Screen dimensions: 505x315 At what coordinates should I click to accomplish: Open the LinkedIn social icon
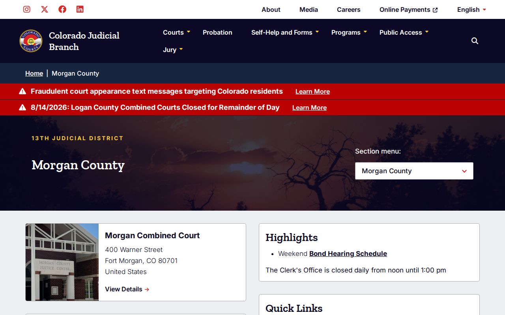coord(80,9)
